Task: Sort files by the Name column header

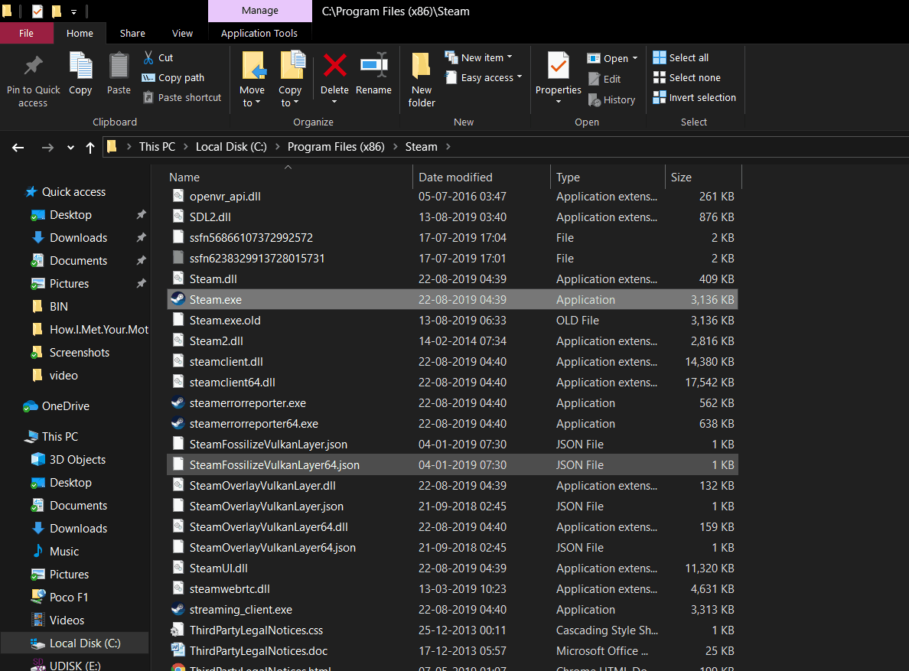Action: tap(184, 178)
